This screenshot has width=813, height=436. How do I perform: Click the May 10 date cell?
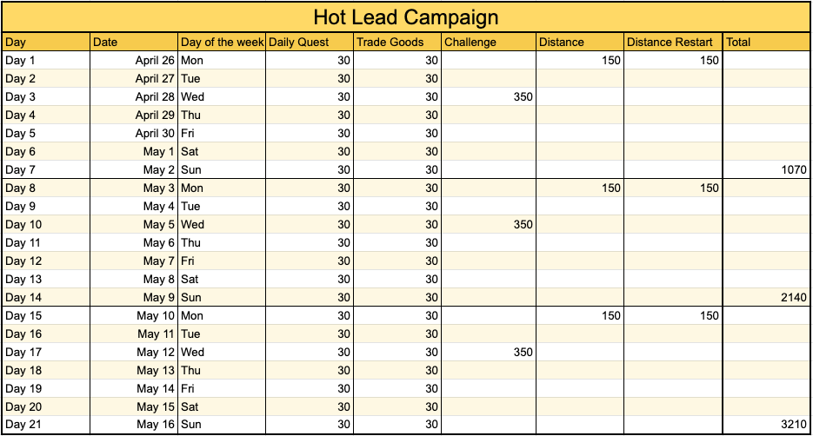(x=134, y=316)
